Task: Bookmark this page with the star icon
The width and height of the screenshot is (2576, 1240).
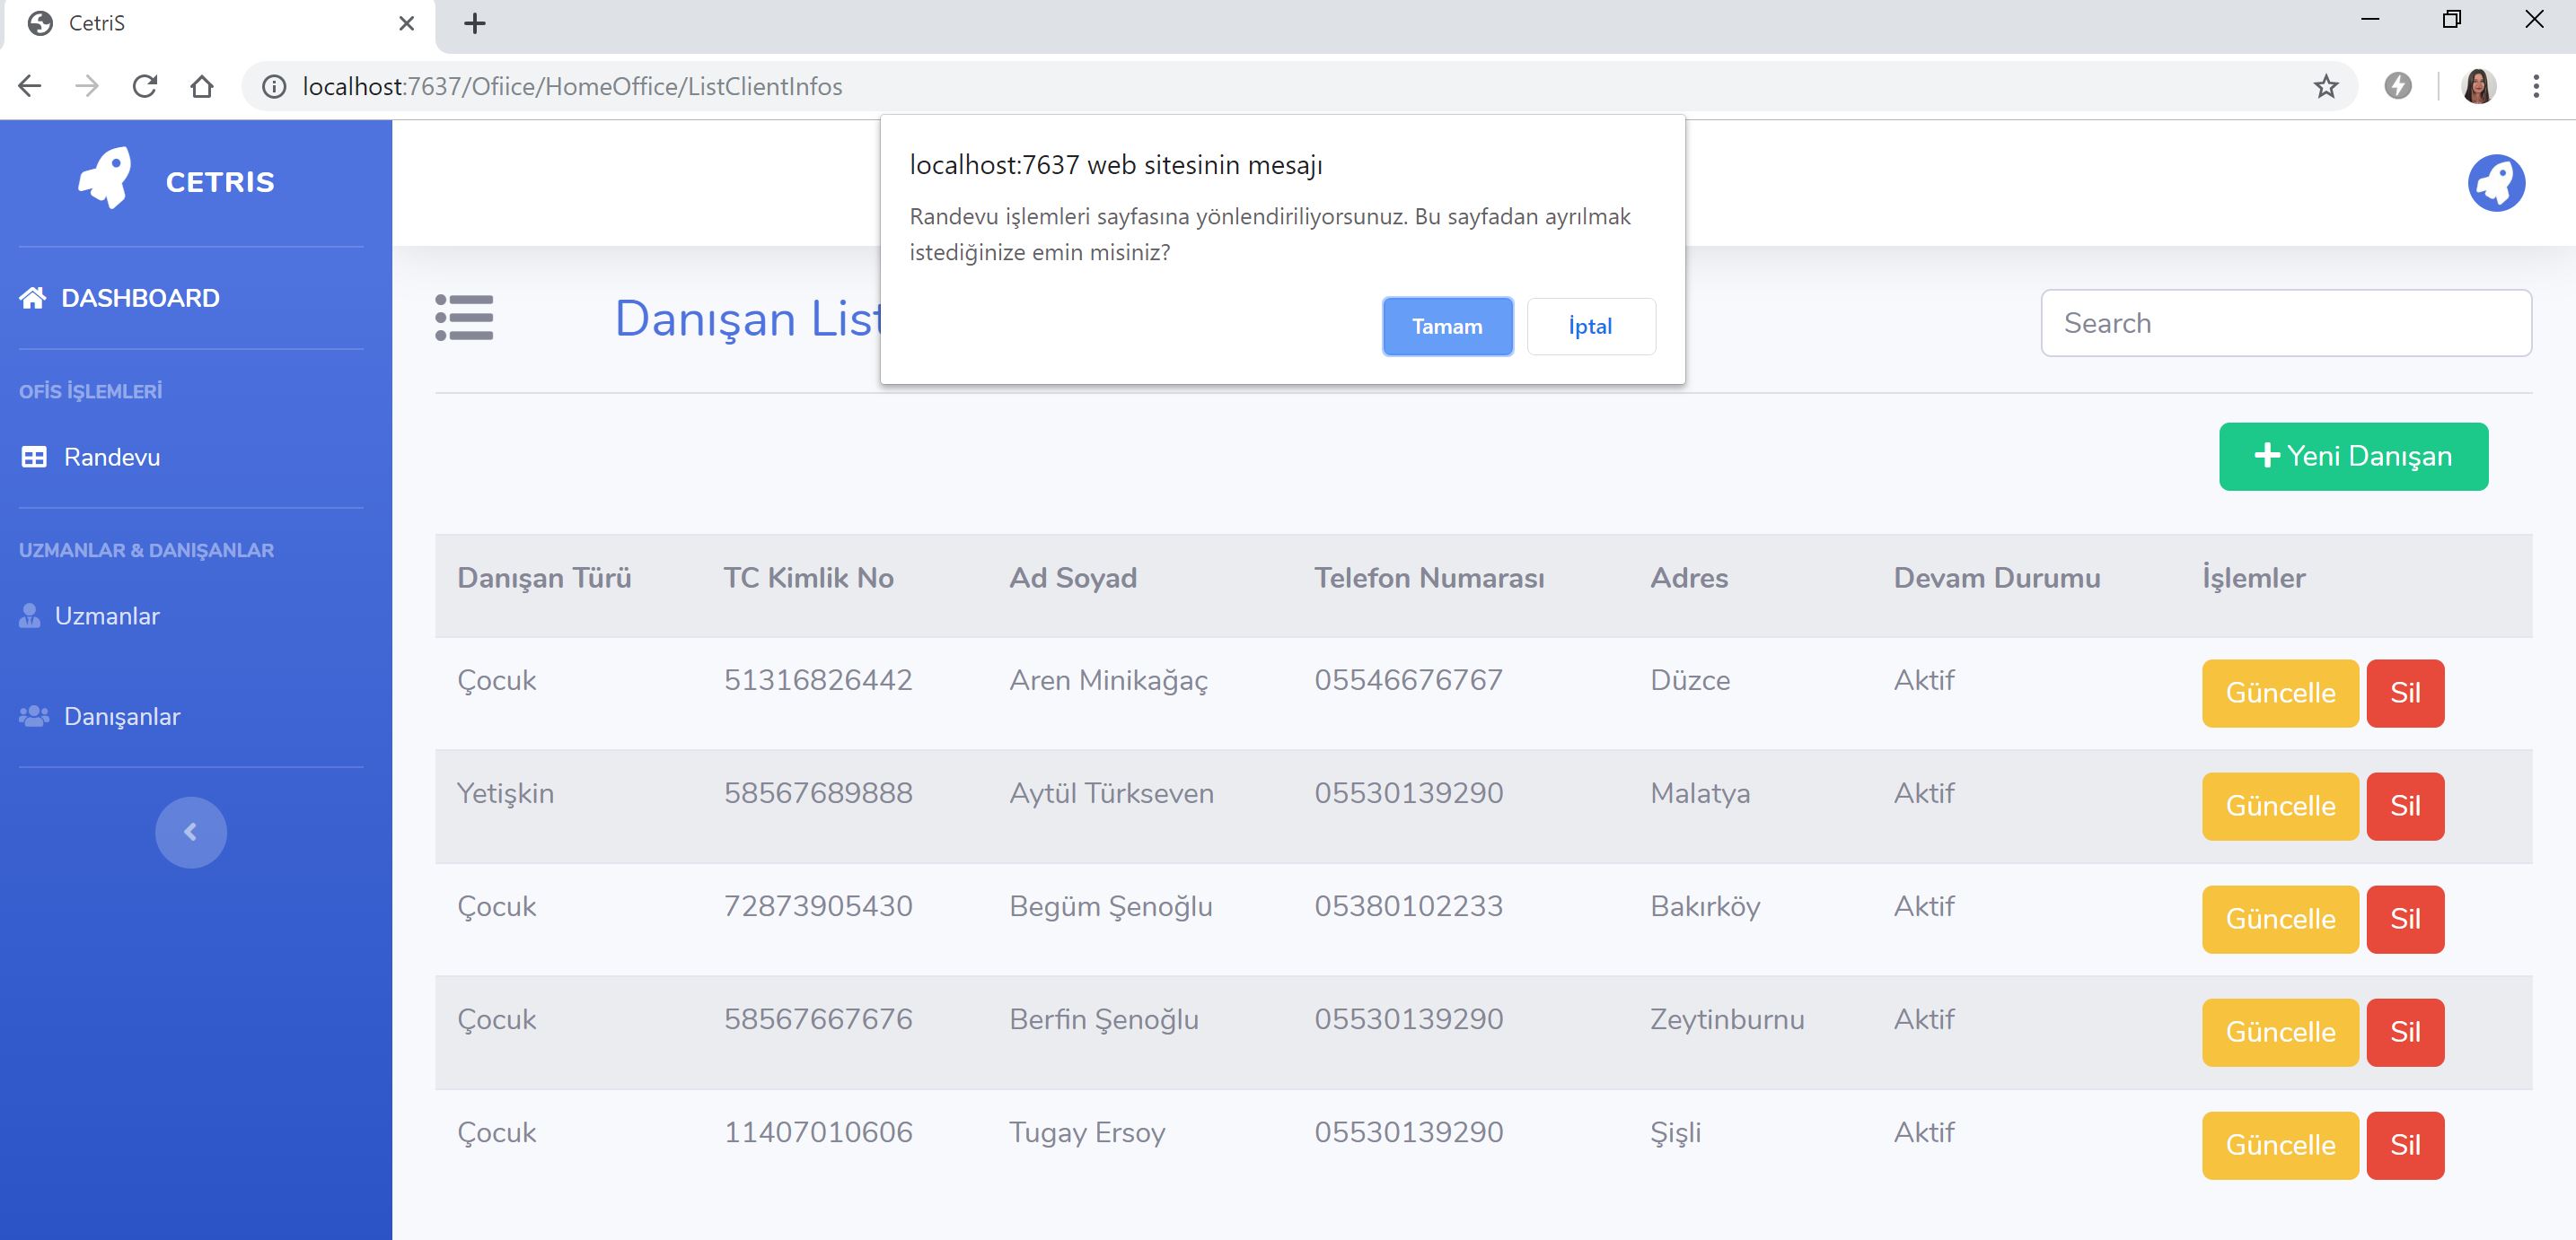Action: (2326, 87)
